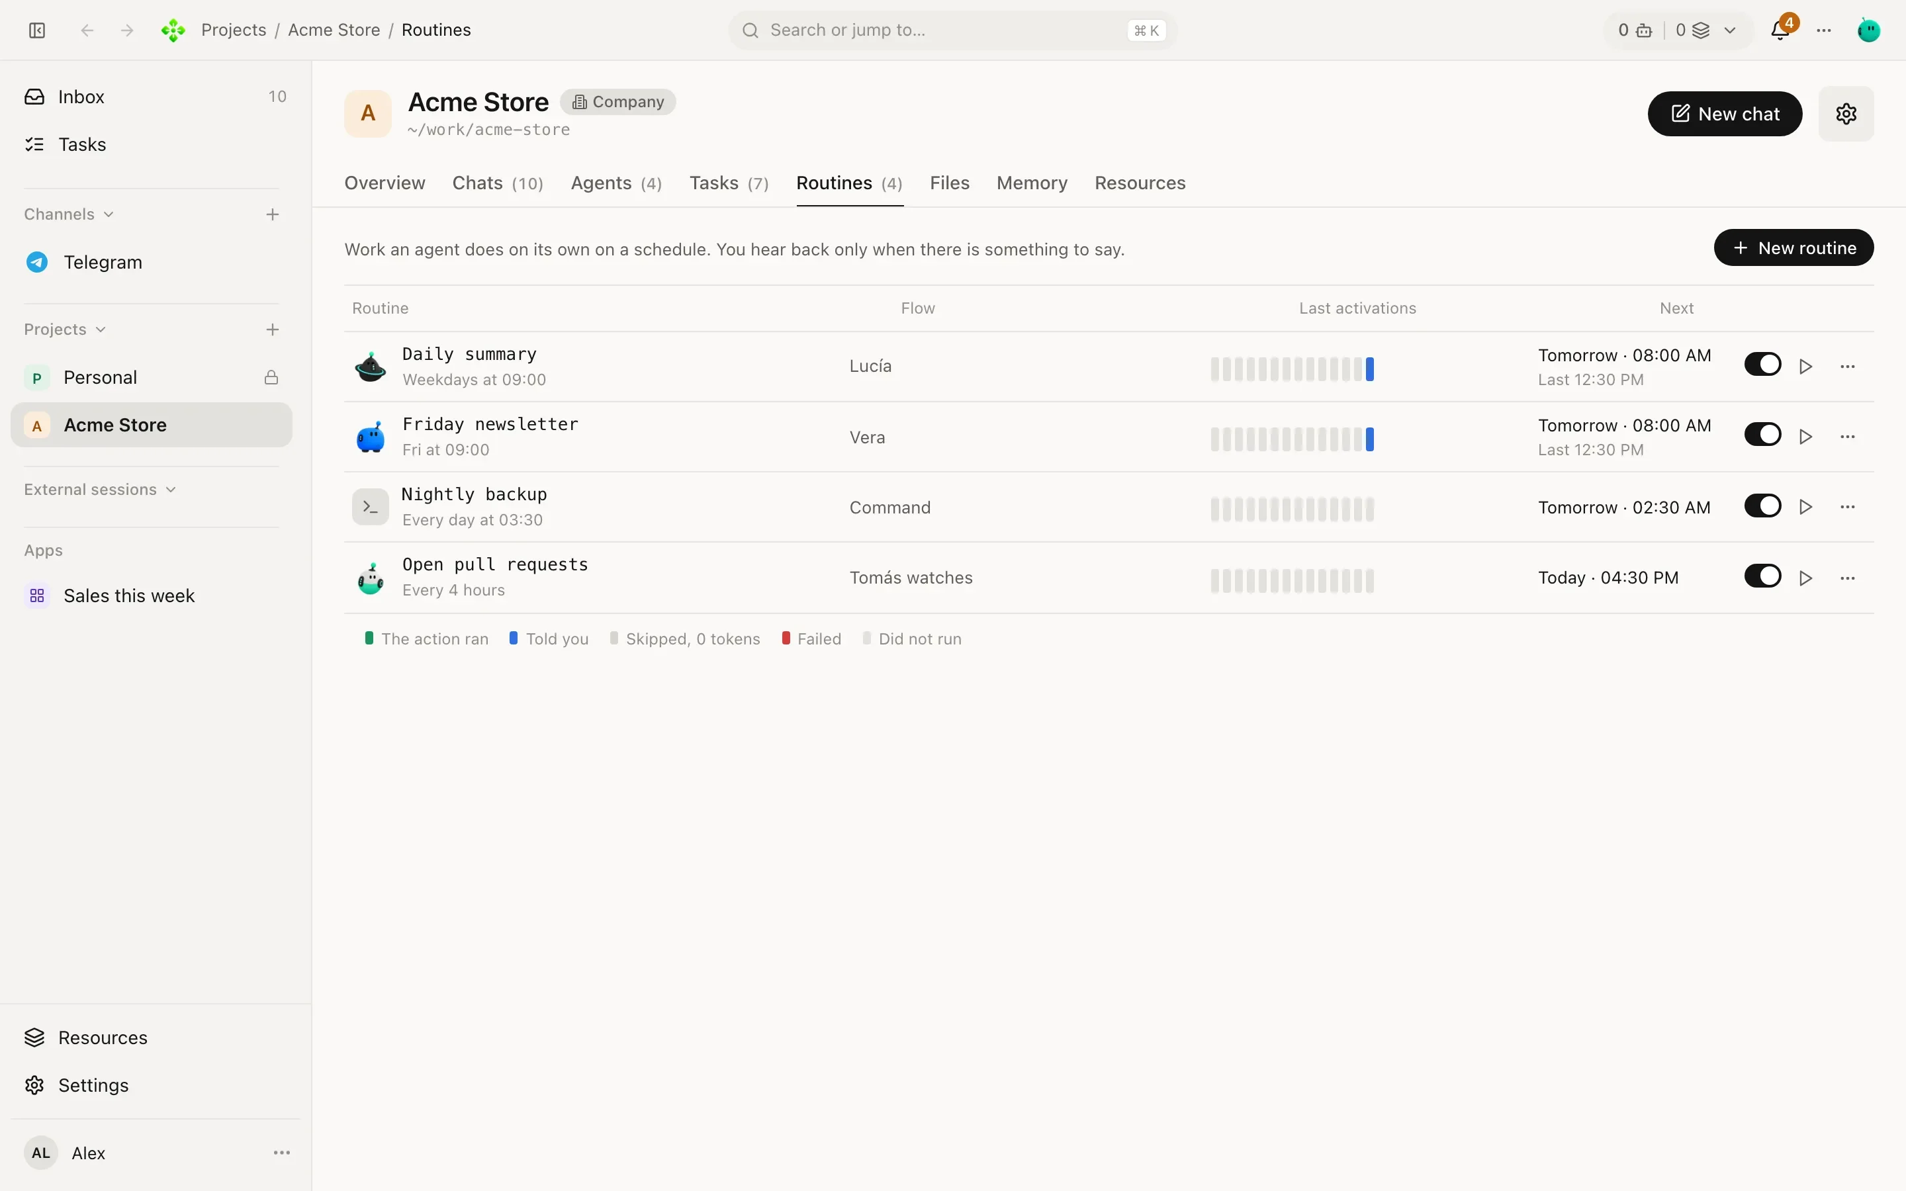Click the Daily summary activation bars
This screenshot has width=1906, height=1191.
coord(1292,369)
